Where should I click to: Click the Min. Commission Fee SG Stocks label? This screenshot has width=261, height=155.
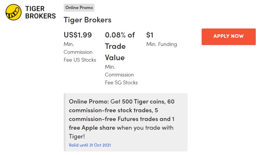[121, 75]
